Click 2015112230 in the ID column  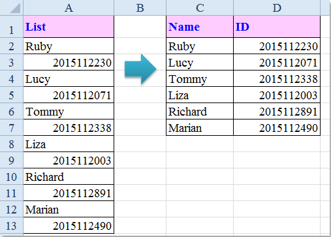(277, 46)
